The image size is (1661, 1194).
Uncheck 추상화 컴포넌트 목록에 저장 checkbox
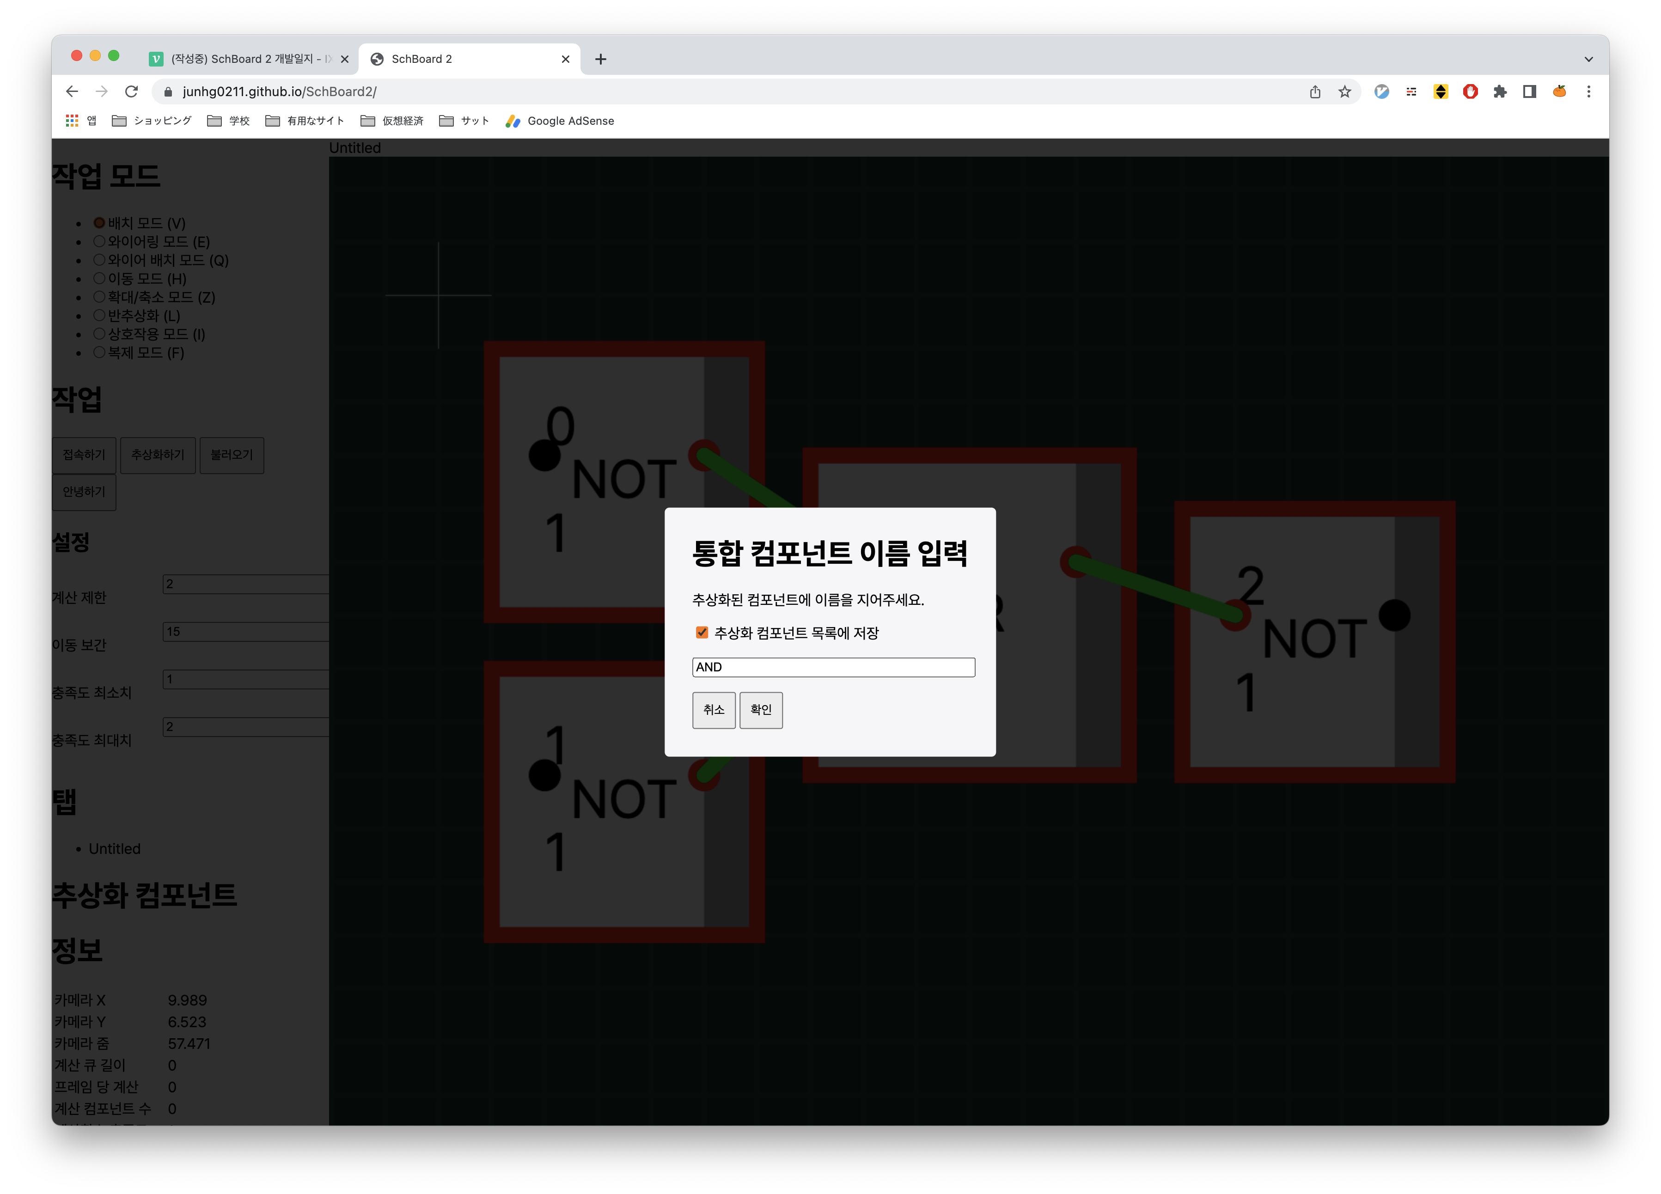tap(702, 633)
